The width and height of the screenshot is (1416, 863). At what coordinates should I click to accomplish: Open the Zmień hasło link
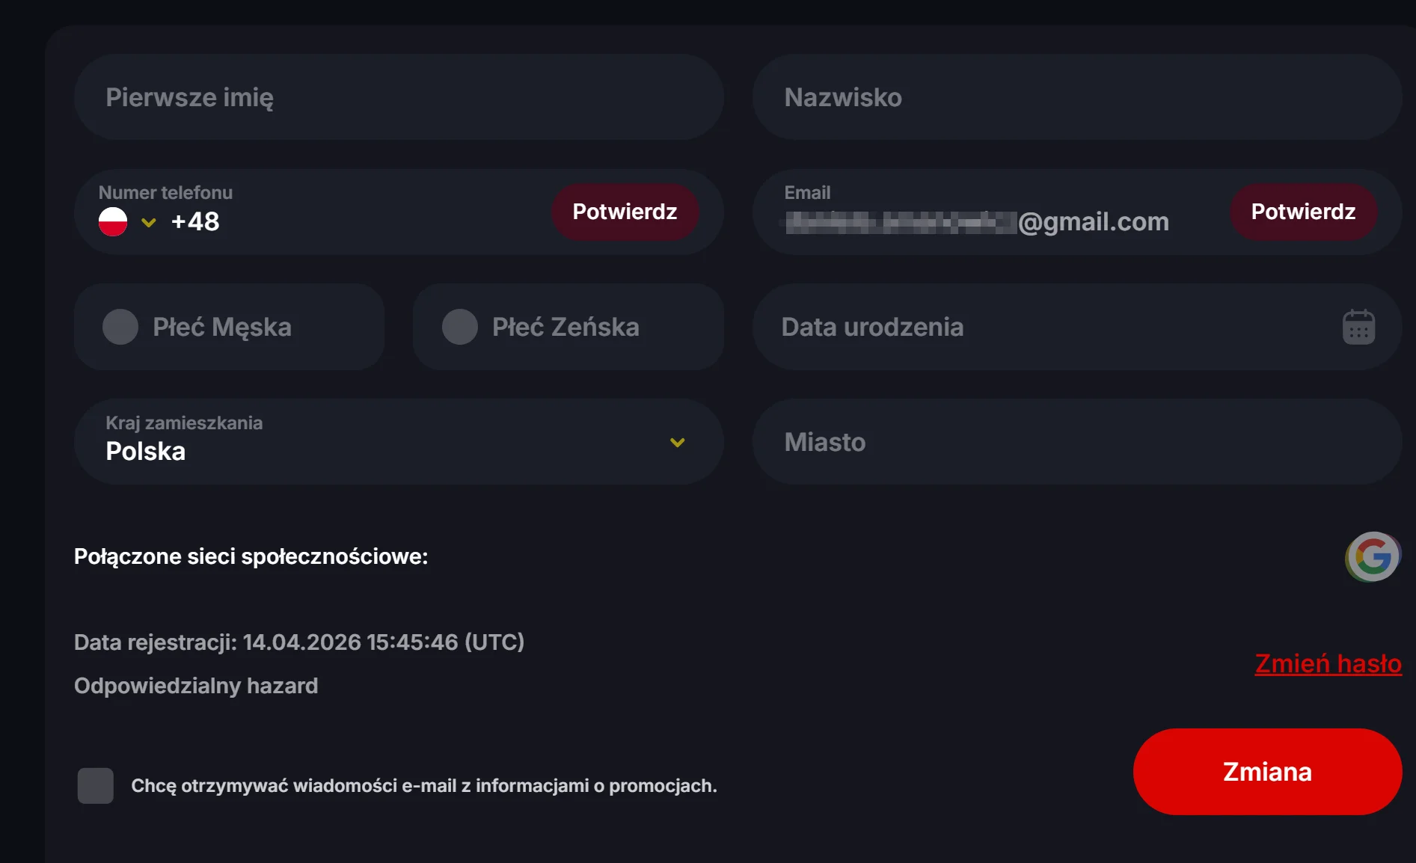[1327, 663]
